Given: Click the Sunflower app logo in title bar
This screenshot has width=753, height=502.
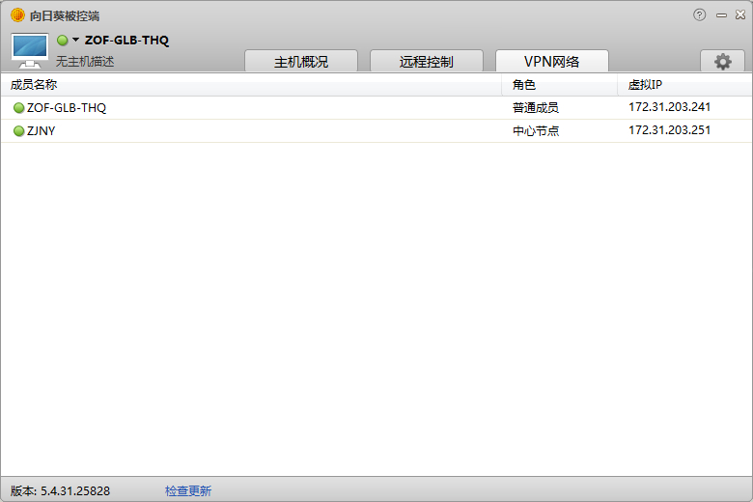Looking at the screenshot, I should tap(17, 15).
